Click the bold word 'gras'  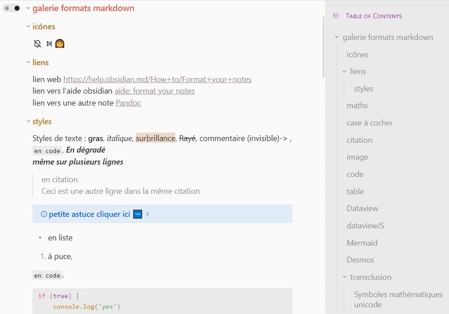(96, 138)
